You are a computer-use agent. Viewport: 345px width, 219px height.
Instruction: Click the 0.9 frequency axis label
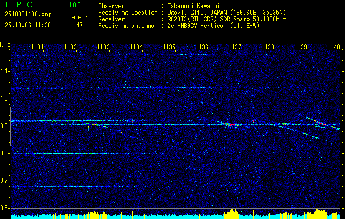pos(5,126)
